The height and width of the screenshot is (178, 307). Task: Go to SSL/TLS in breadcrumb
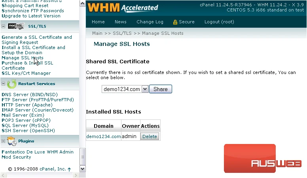click(122, 33)
